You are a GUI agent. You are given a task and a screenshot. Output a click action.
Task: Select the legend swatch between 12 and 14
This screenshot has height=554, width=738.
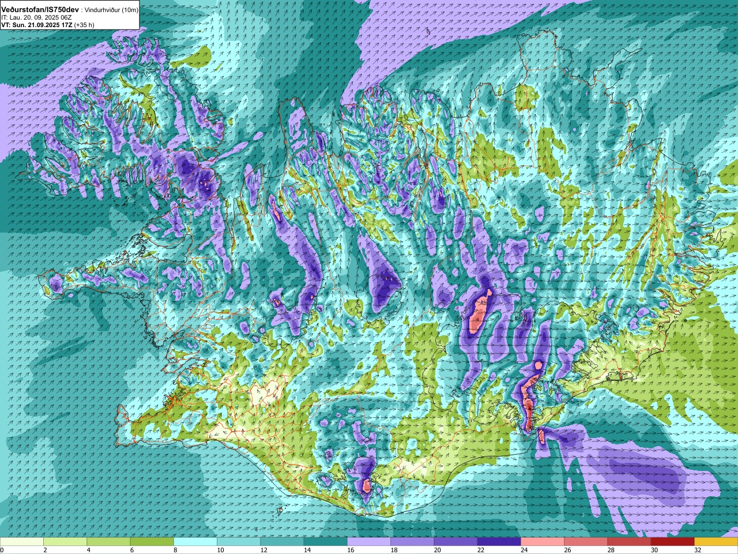tap(282, 542)
